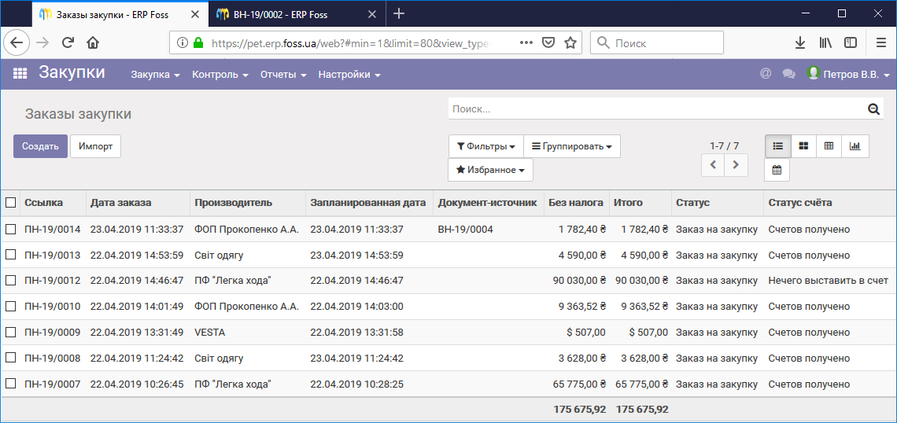Viewport: 897px width, 423px height.
Task: Switch to list view
Action: [x=778, y=145]
